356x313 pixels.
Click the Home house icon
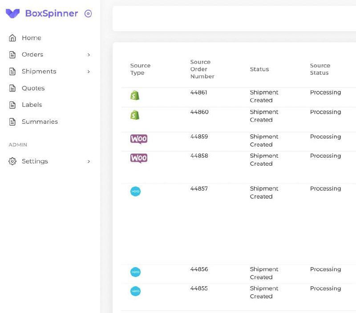(x=12, y=38)
